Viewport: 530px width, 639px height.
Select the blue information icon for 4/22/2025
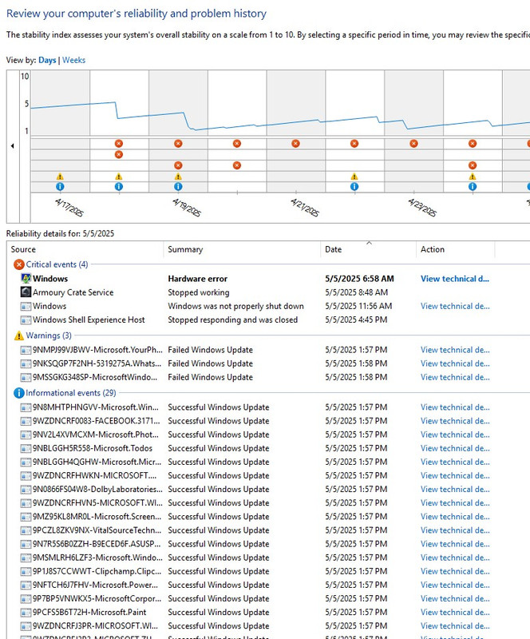click(x=354, y=187)
